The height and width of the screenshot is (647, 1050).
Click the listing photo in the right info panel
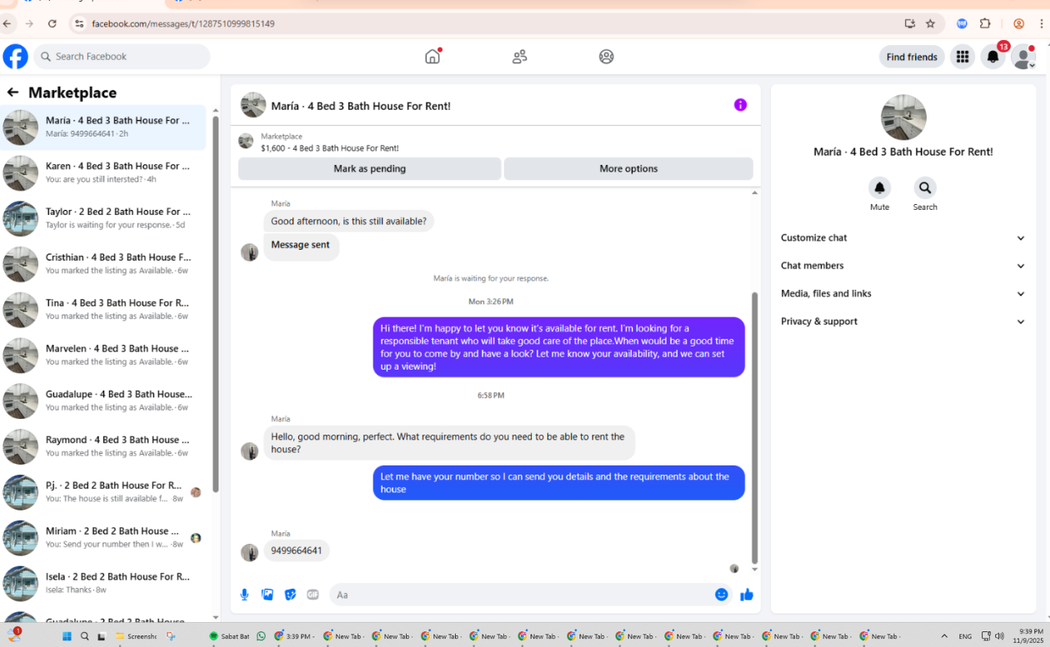click(x=903, y=117)
